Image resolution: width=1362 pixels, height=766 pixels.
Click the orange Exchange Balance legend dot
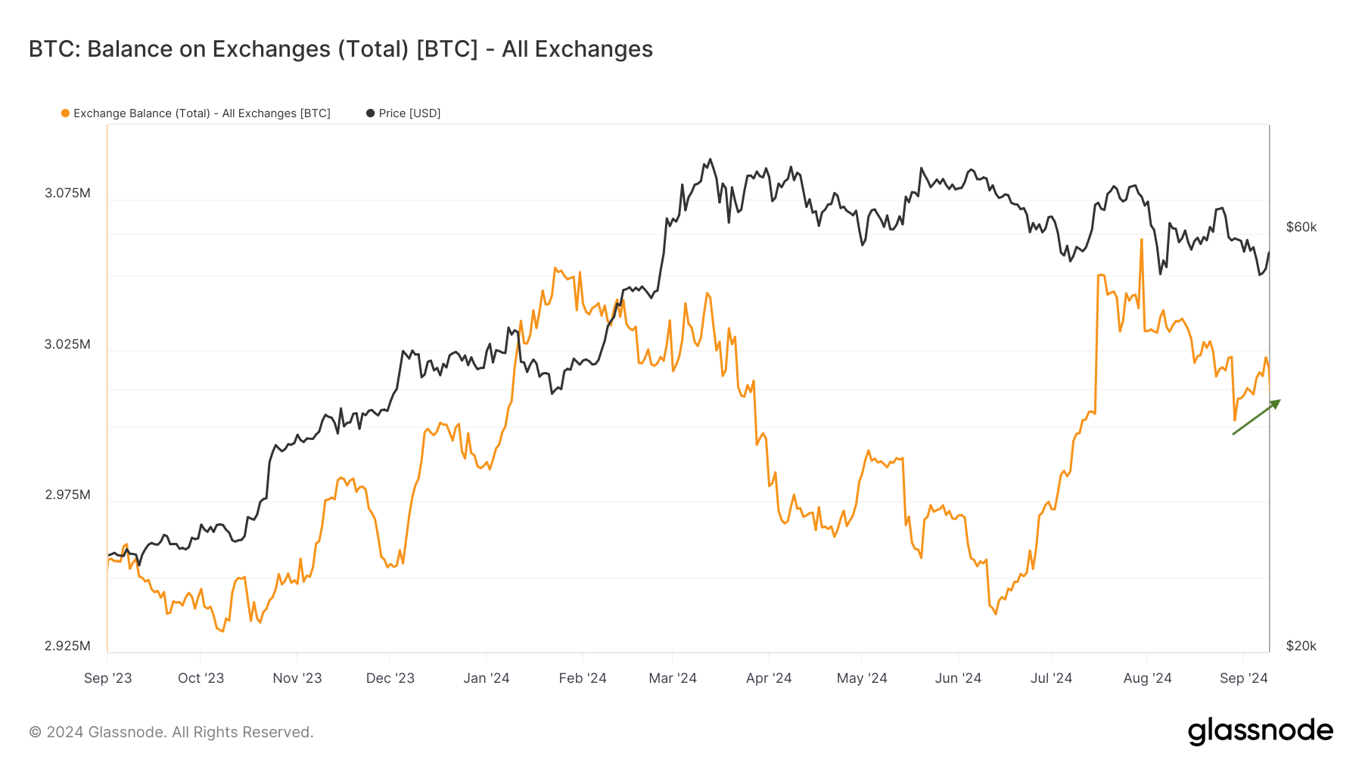pos(66,113)
